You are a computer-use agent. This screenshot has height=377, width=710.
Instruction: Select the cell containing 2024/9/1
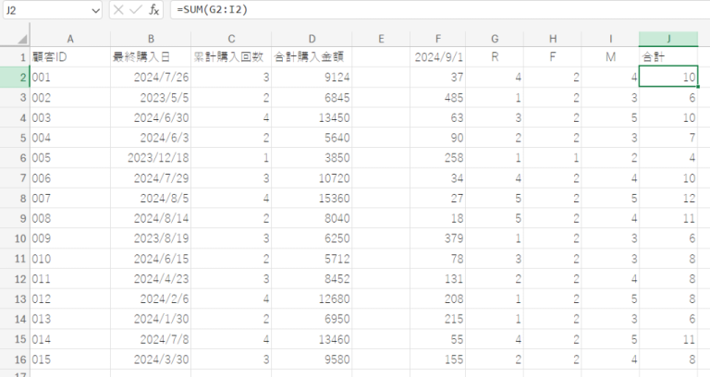438,56
